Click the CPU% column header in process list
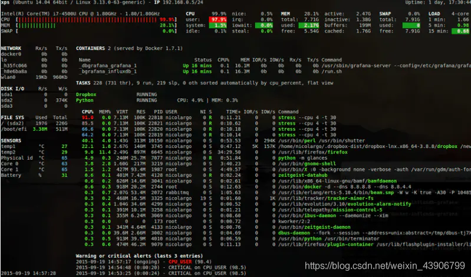The height and width of the screenshot is (277, 471). 87,112
